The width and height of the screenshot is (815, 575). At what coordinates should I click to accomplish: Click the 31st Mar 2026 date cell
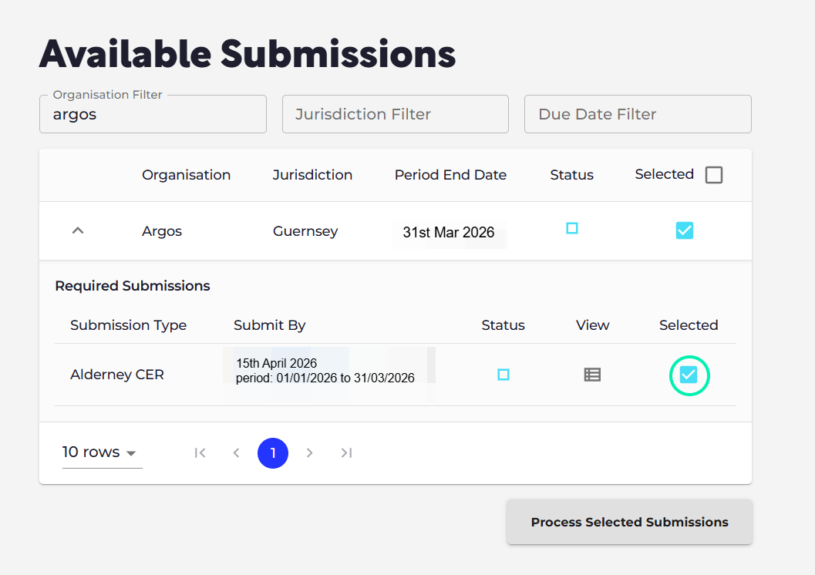point(449,232)
